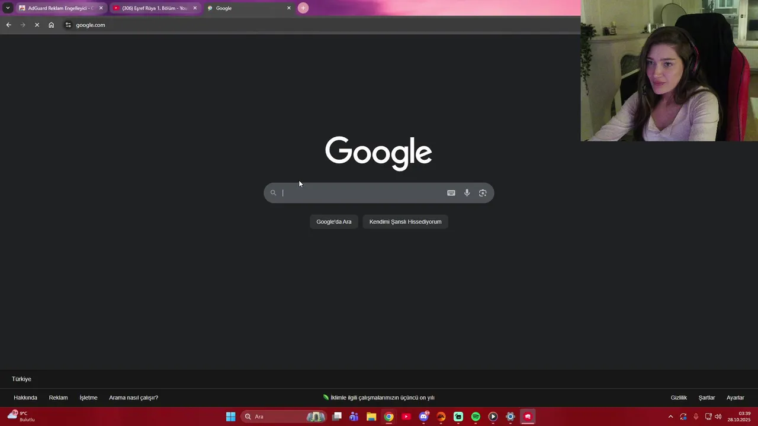Screen dimensions: 758x426
Task: Open Spotify from the taskbar
Action: point(476,417)
